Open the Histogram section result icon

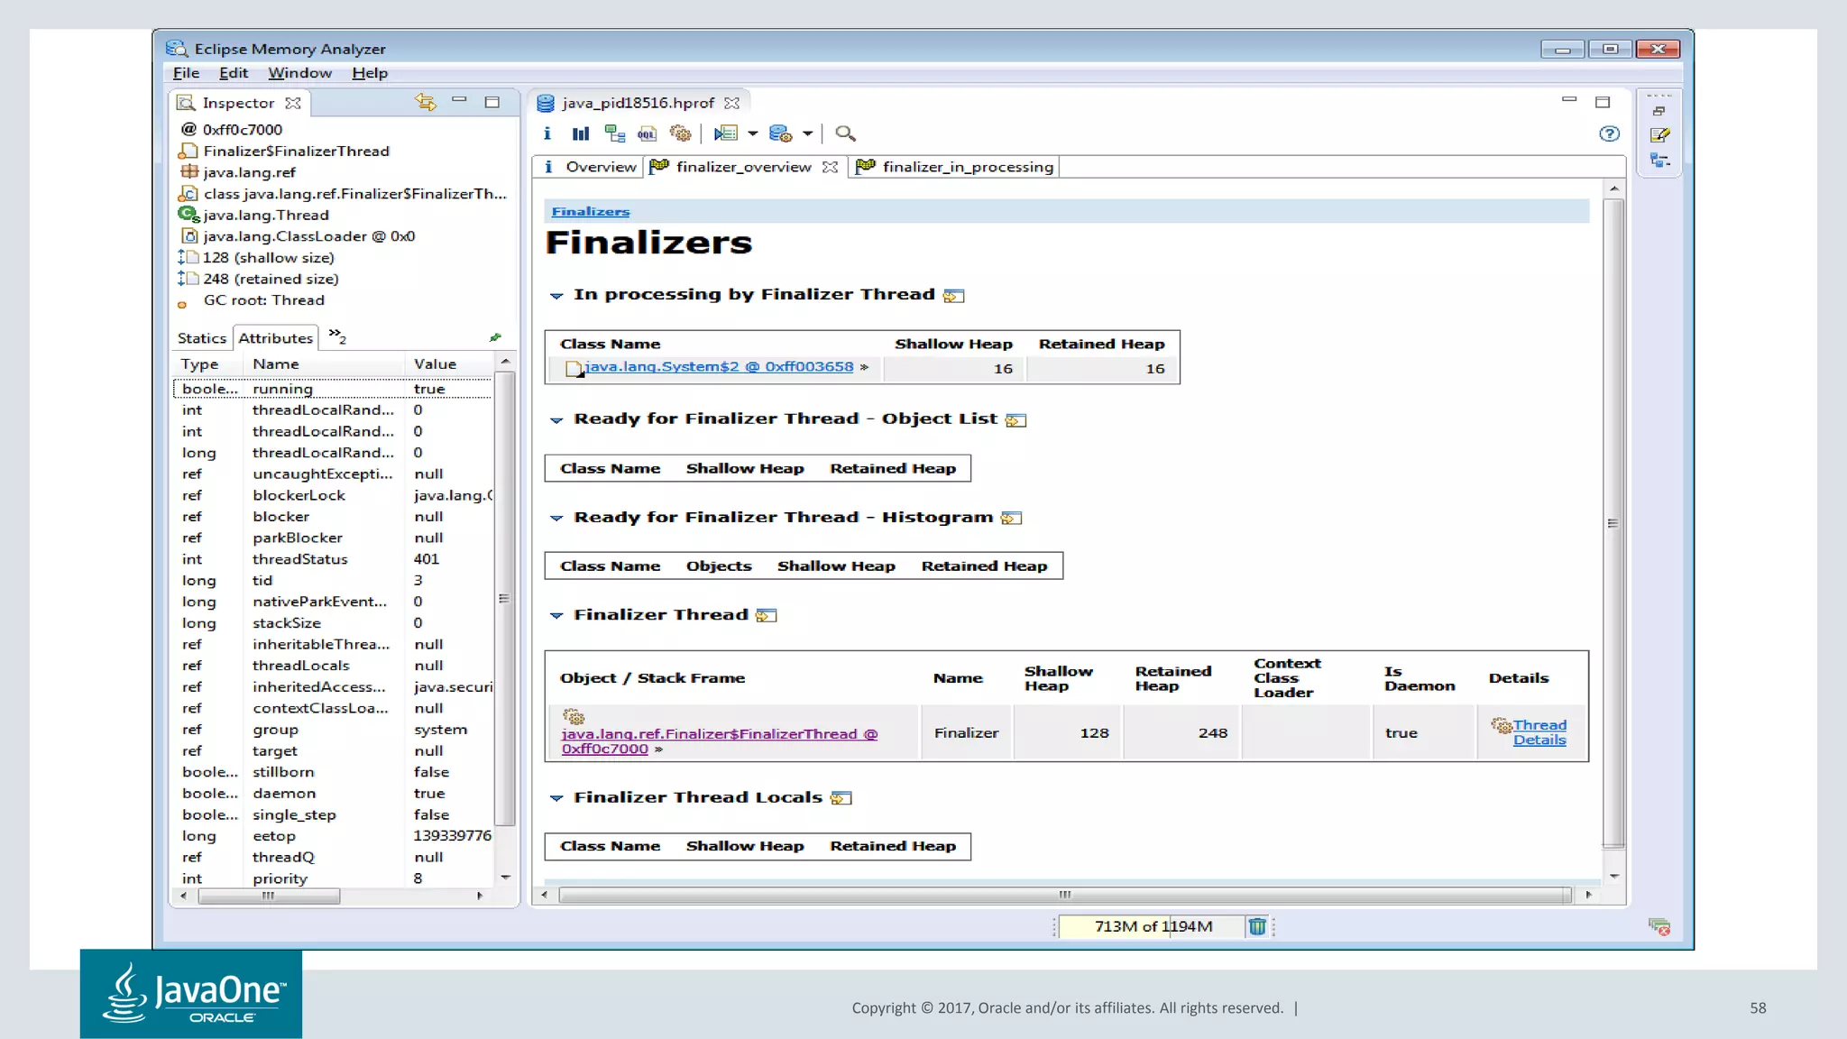pyautogui.click(x=1011, y=518)
